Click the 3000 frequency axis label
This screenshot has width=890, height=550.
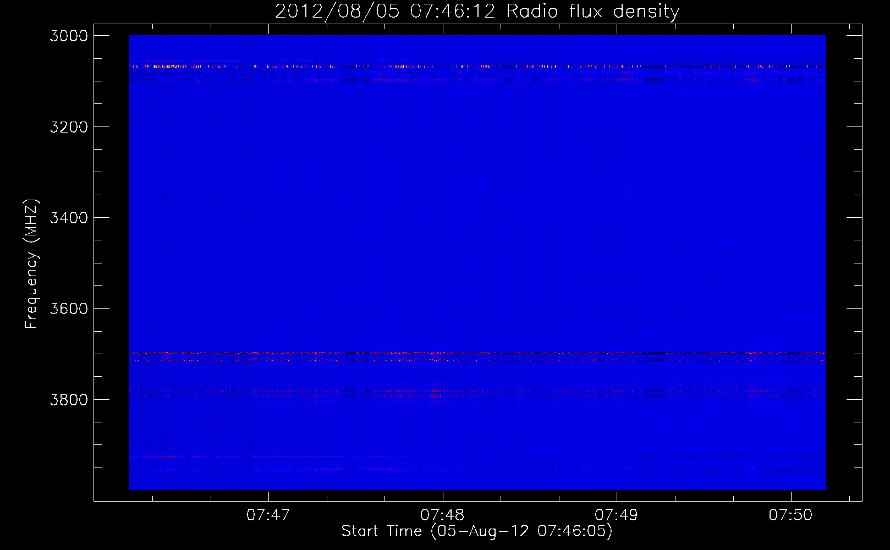[69, 36]
